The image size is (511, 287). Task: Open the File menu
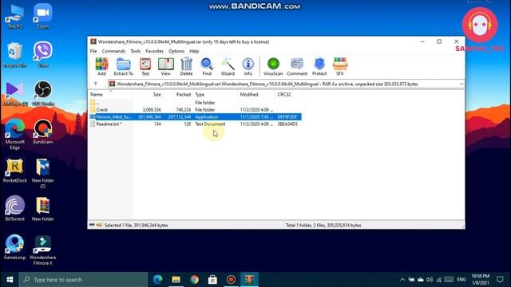click(93, 51)
